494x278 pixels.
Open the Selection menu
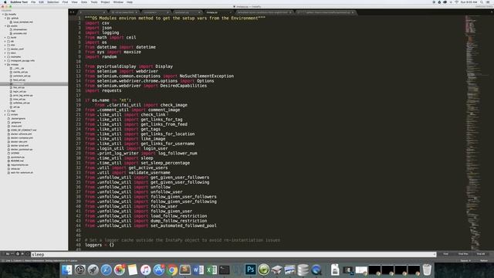(53, 2)
